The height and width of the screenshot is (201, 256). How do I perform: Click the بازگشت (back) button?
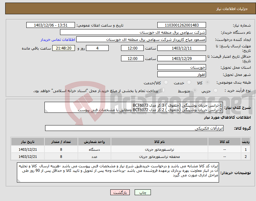pyautogui.click(x=120, y=192)
